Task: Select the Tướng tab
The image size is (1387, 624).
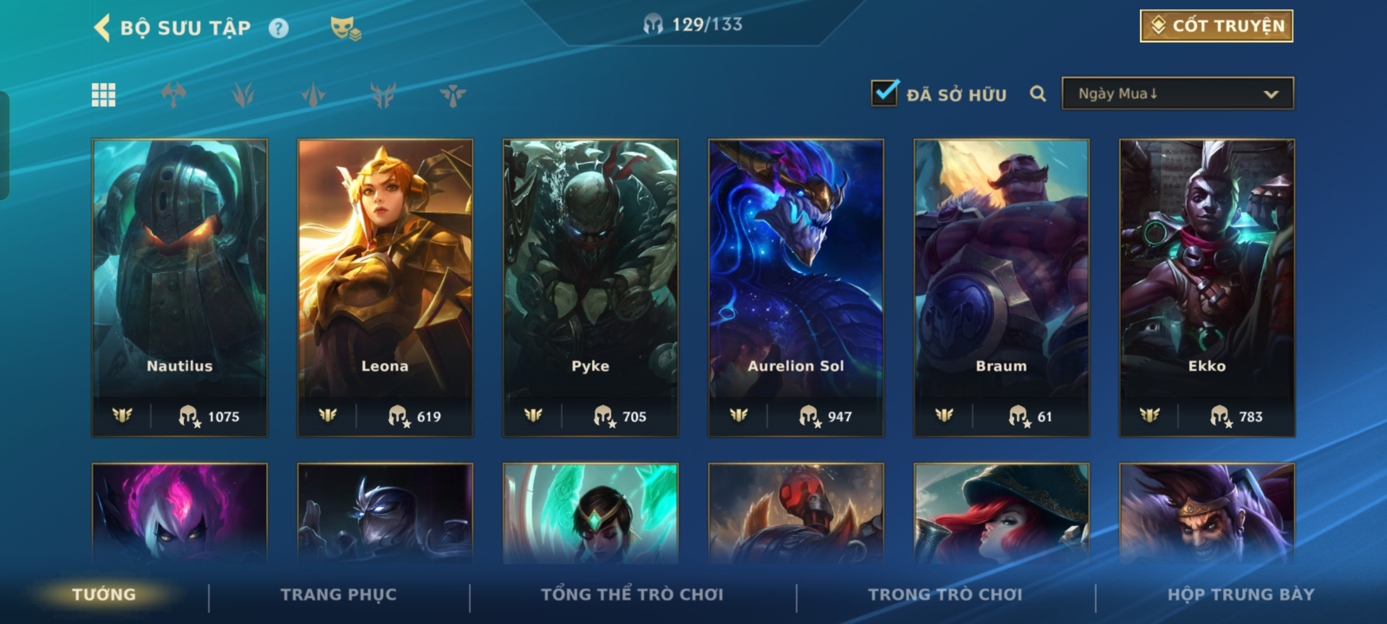Action: (x=104, y=595)
